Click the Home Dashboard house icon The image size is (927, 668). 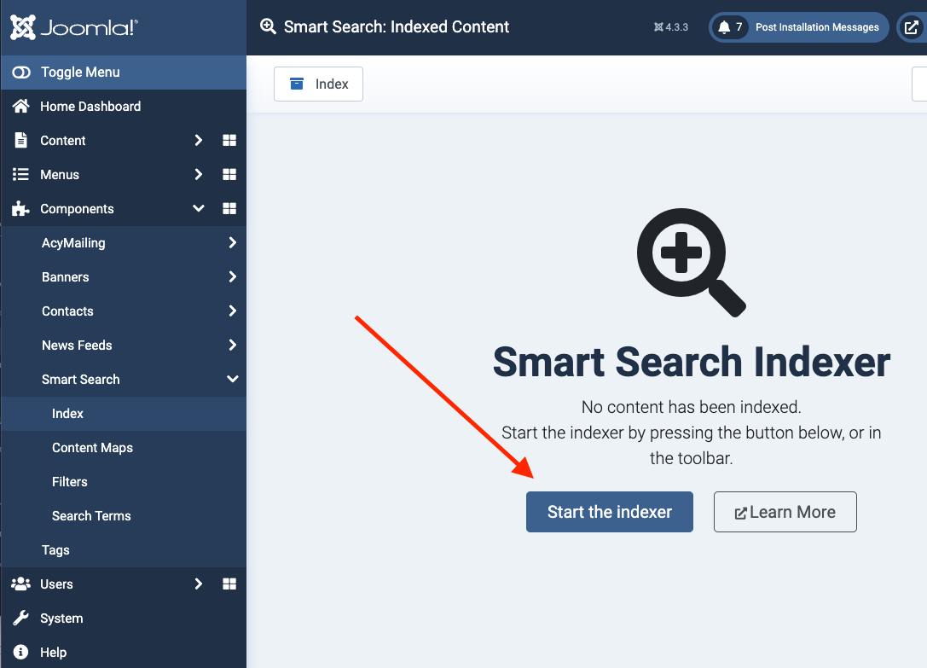coord(21,107)
